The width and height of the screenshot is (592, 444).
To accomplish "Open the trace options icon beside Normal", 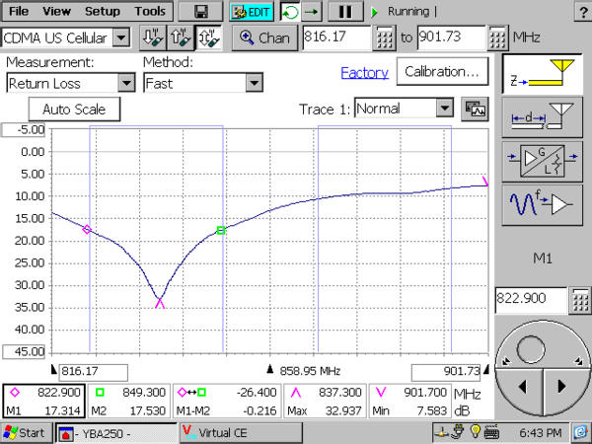I will pos(474,109).
